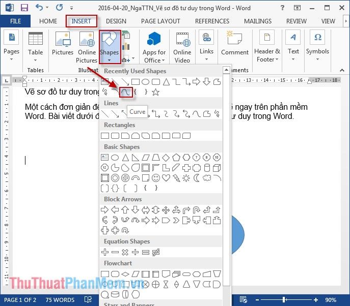Viewport: 350px width, 306px height.
Task: Open the FILE tab
Action: [15, 21]
